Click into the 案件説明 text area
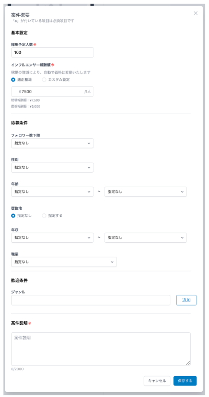 coord(101,349)
